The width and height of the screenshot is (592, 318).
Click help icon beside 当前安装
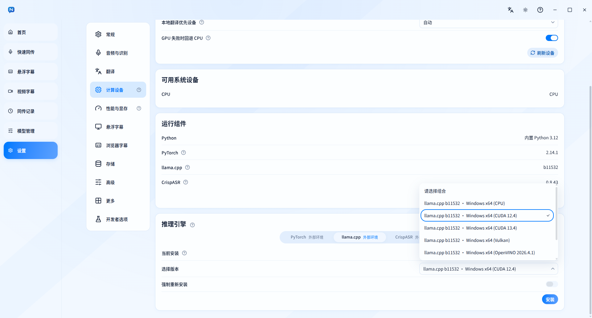[x=184, y=253]
